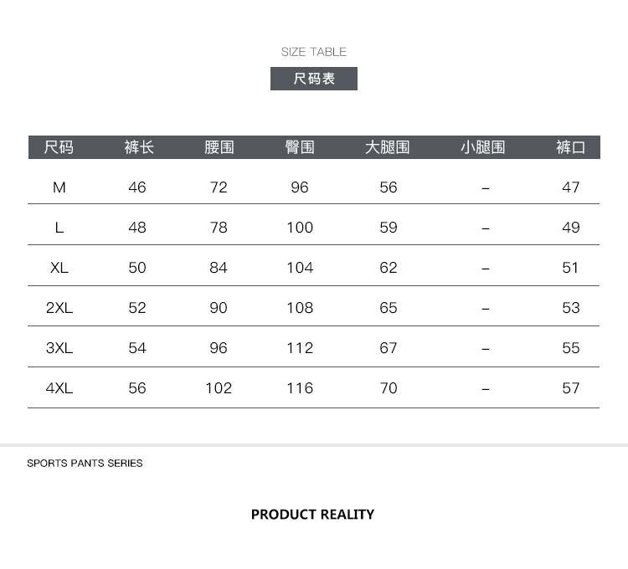The height and width of the screenshot is (569, 628).
Task: Click the M row 裤口 value 47
Action: (571, 187)
